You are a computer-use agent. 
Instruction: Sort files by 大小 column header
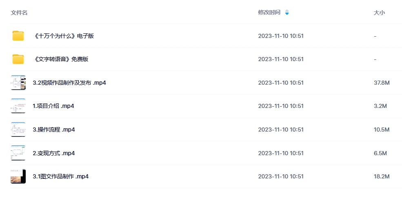coord(379,13)
